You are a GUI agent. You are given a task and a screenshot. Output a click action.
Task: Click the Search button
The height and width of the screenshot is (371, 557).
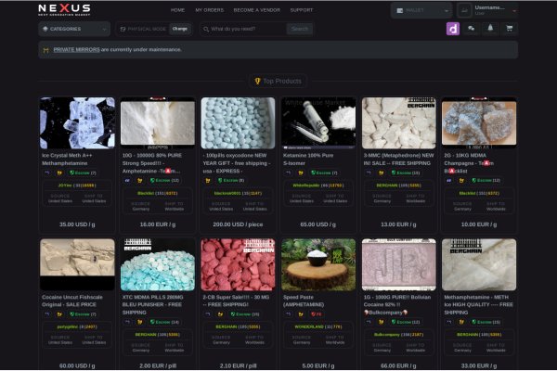[x=300, y=29]
